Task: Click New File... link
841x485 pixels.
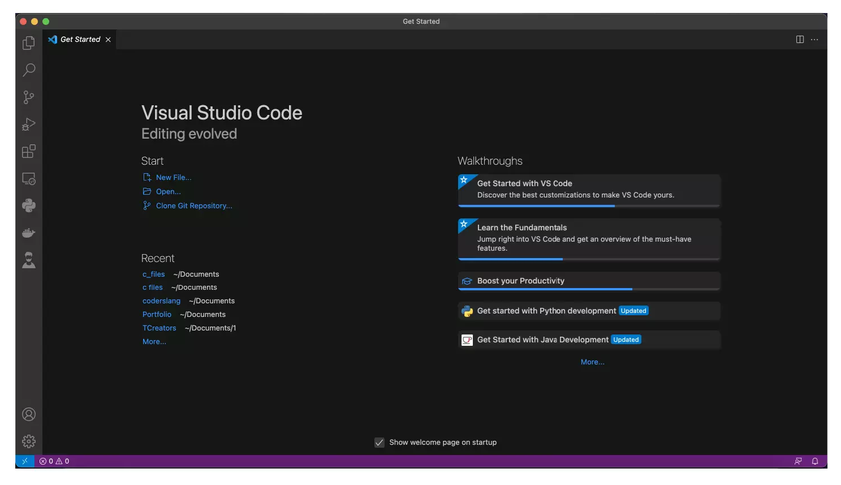Action: tap(174, 177)
